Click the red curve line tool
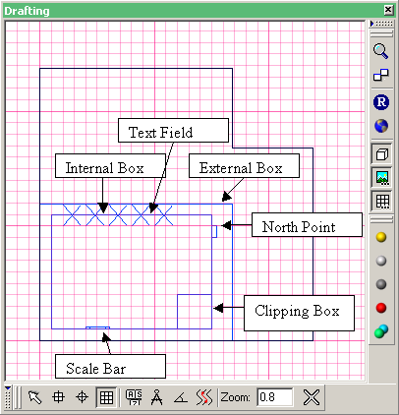399x415 pixels. coord(204,397)
